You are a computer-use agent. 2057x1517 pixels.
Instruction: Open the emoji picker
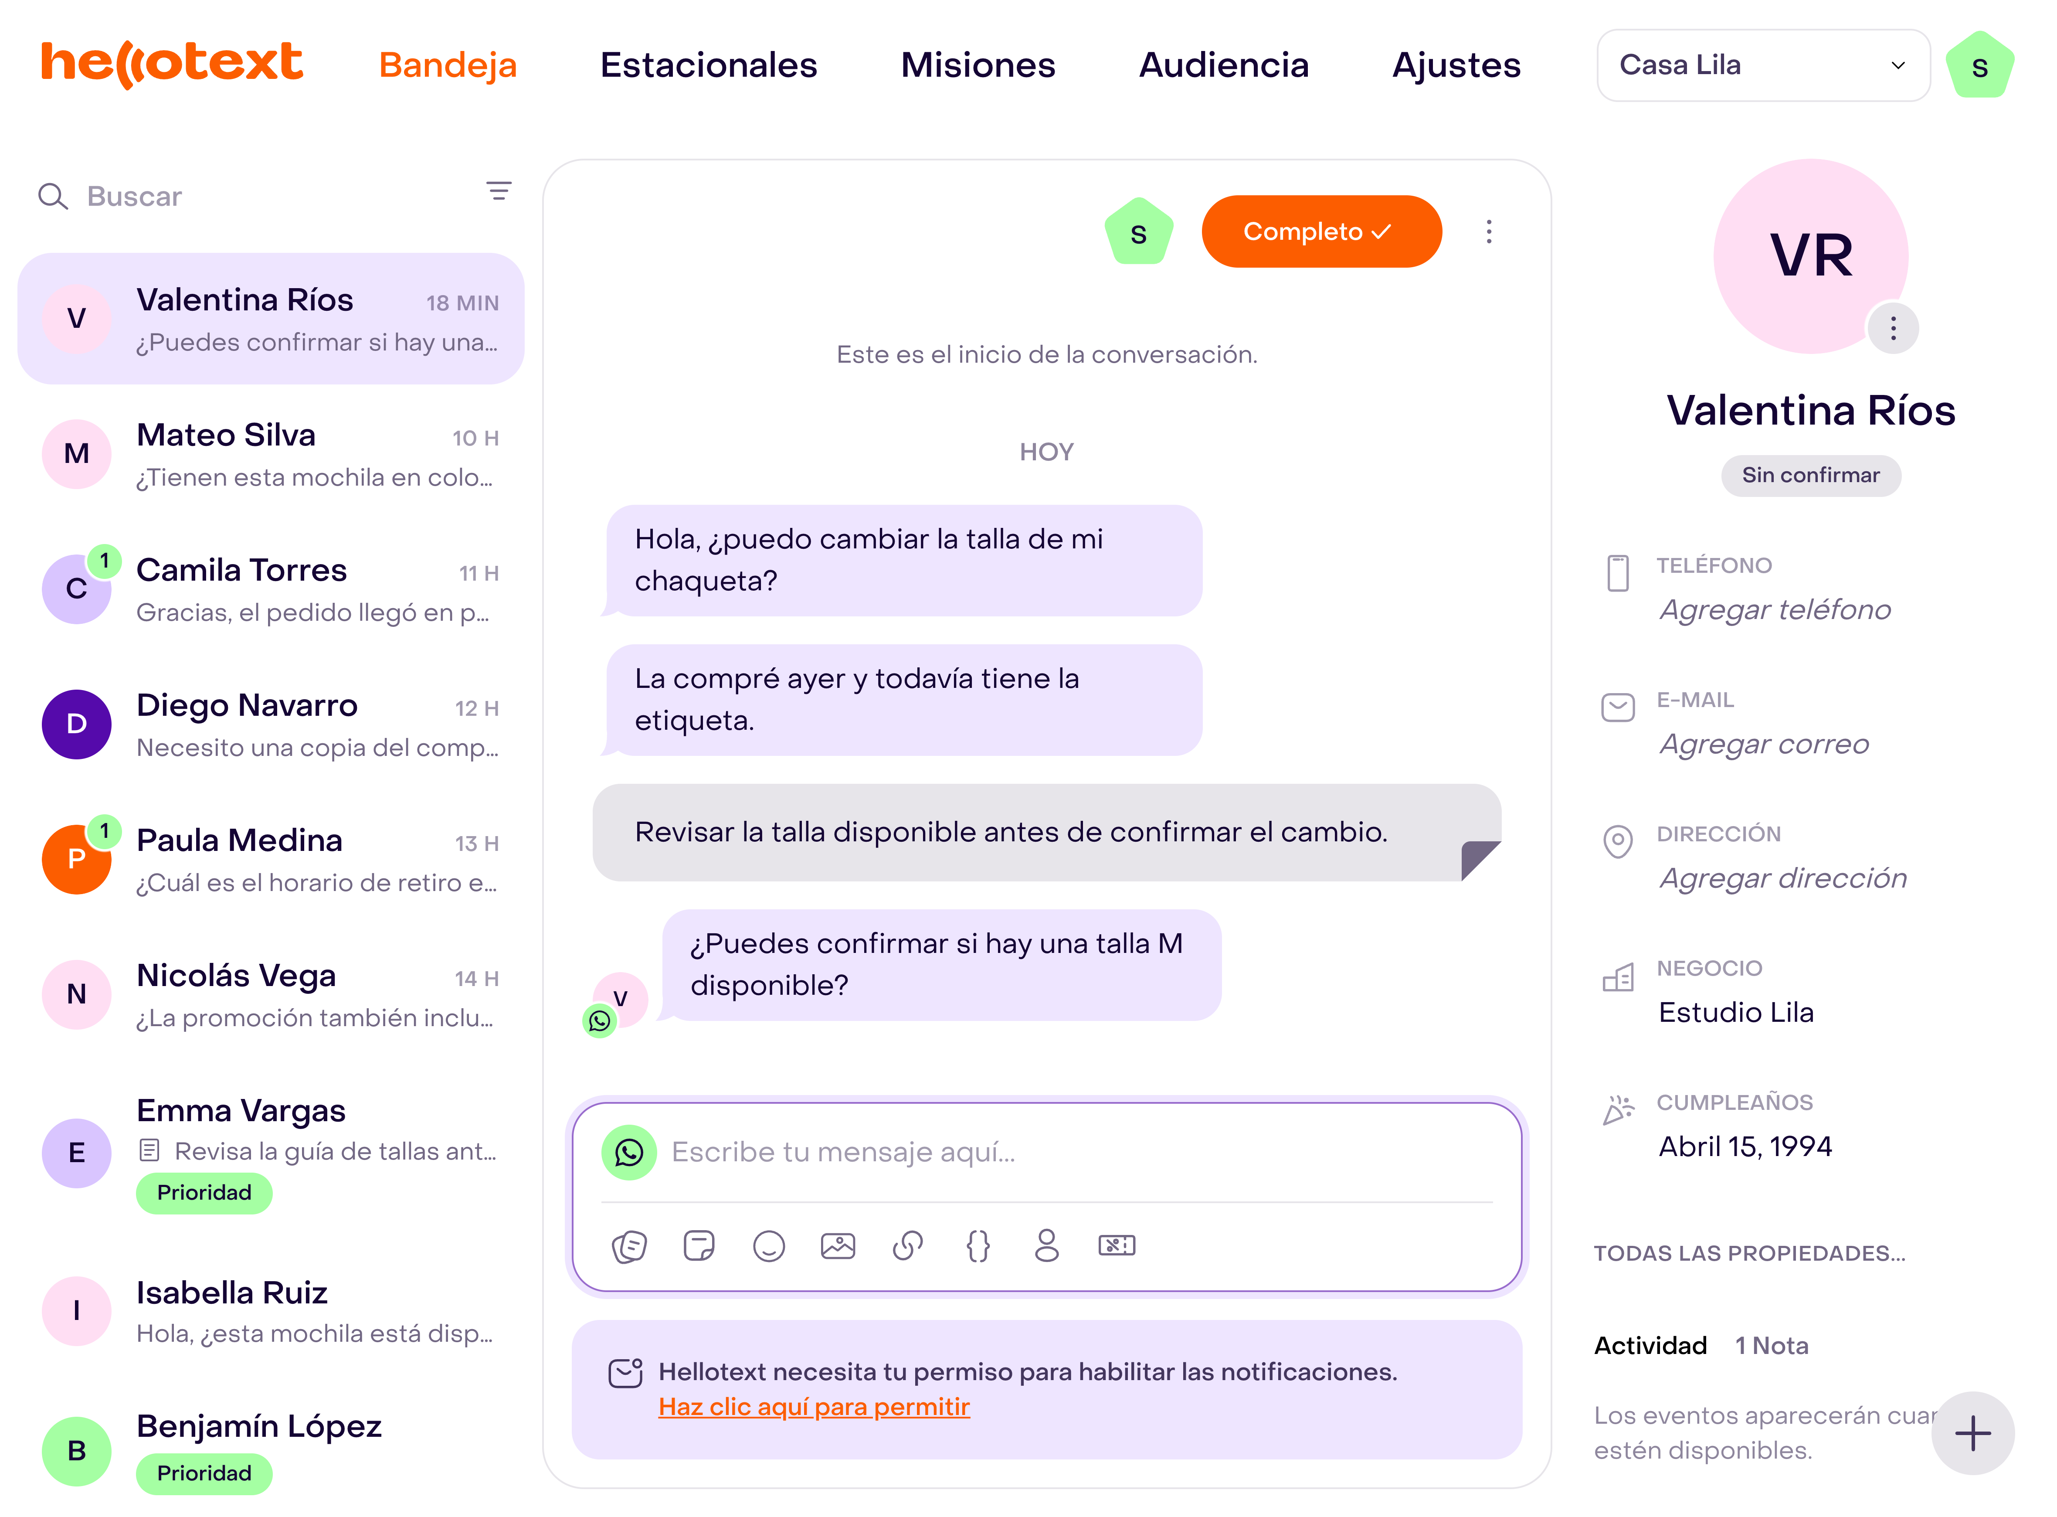pyautogui.click(x=769, y=1246)
